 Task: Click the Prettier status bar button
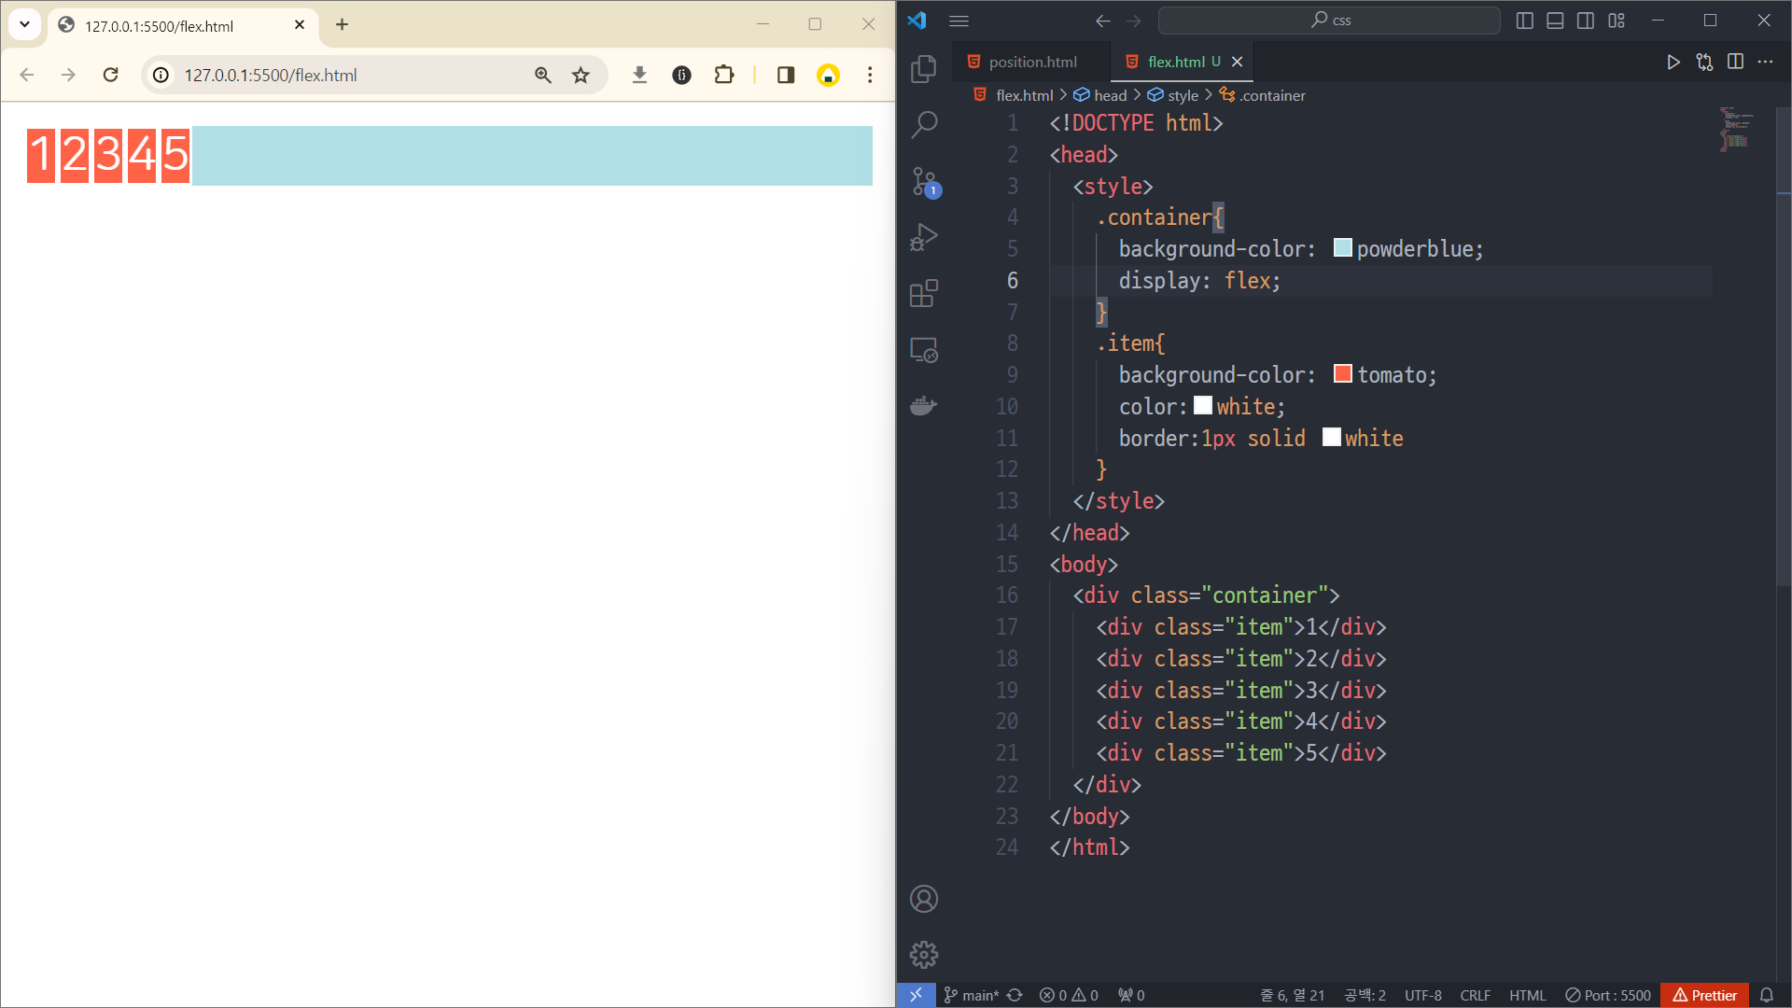[x=1704, y=995]
